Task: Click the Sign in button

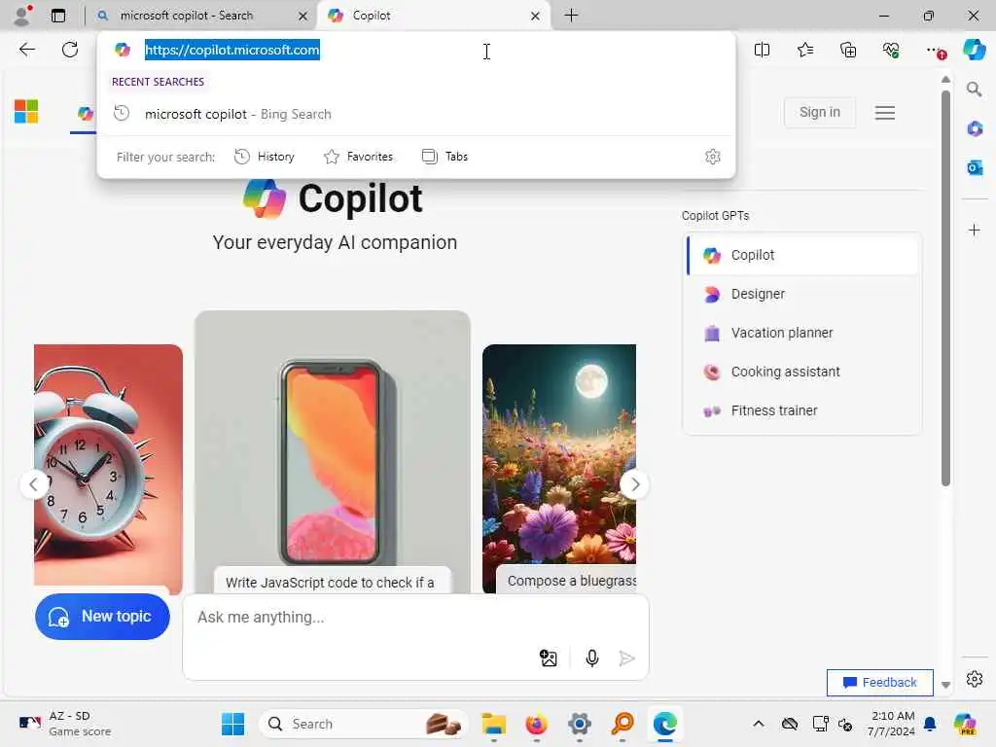Action: click(x=819, y=113)
